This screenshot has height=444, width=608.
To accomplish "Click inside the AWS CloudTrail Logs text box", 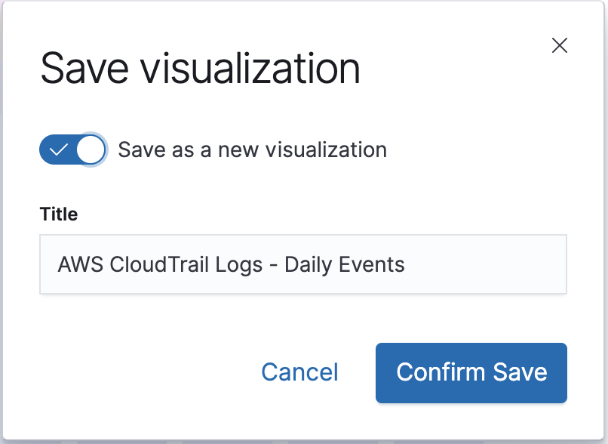I will tap(303, 264).
